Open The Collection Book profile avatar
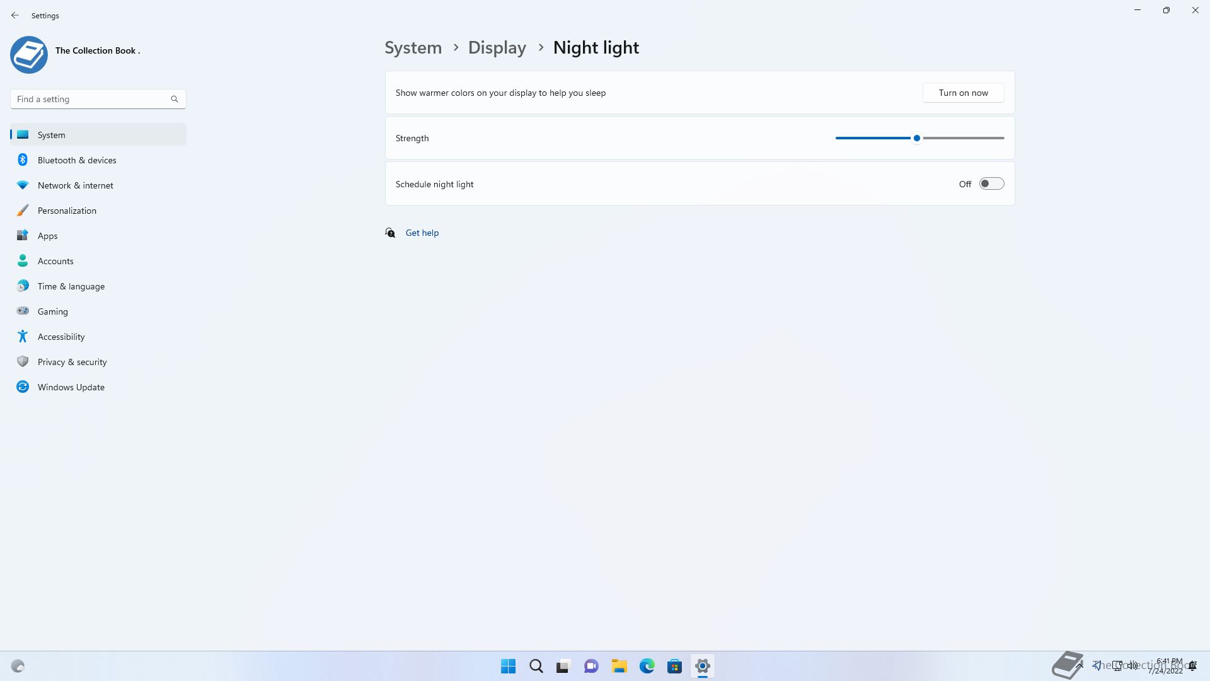Screen dimensions: 1210x681 point(29,55)
